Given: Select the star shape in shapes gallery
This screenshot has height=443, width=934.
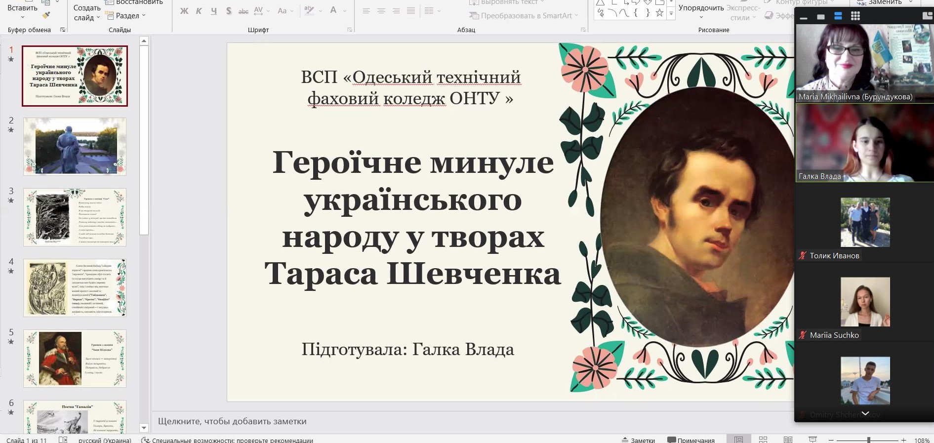Looking at the screenshot, I should (x=659, y=13).
